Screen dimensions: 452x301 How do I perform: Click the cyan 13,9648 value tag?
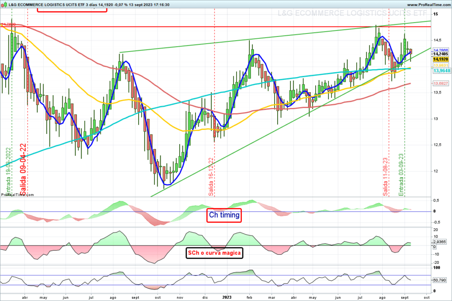[441, 71]
